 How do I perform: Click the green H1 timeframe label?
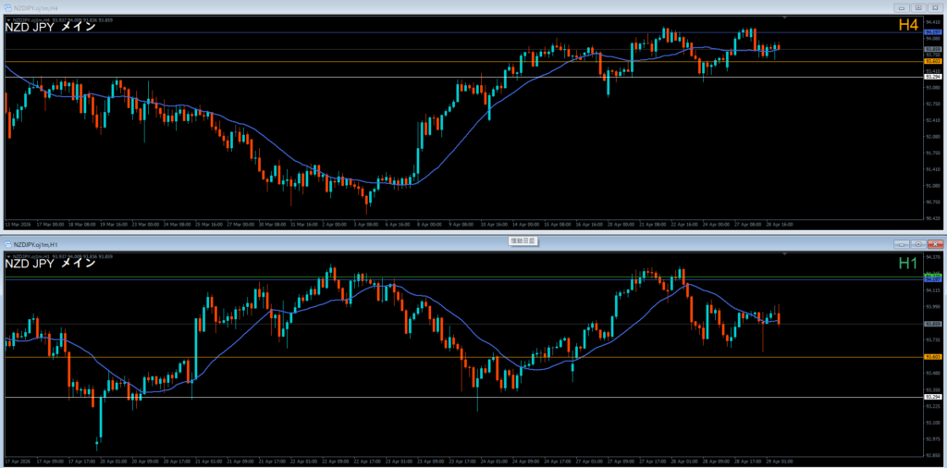click(x=909, y=265)
